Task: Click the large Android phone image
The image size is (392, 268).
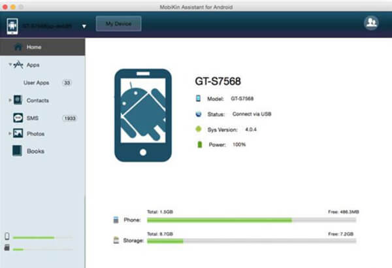Action: [144, 115]
